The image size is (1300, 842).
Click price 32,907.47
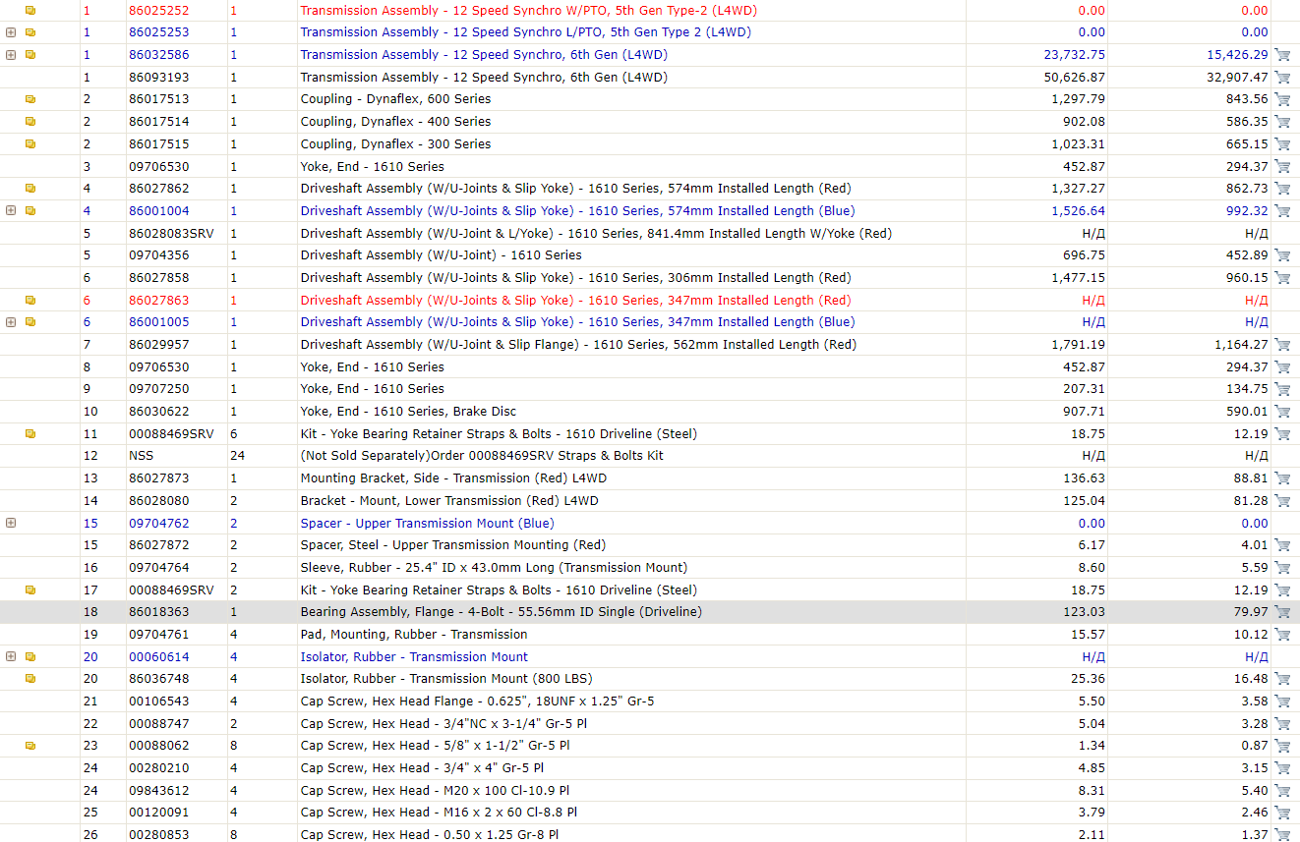coord(1237,78)
